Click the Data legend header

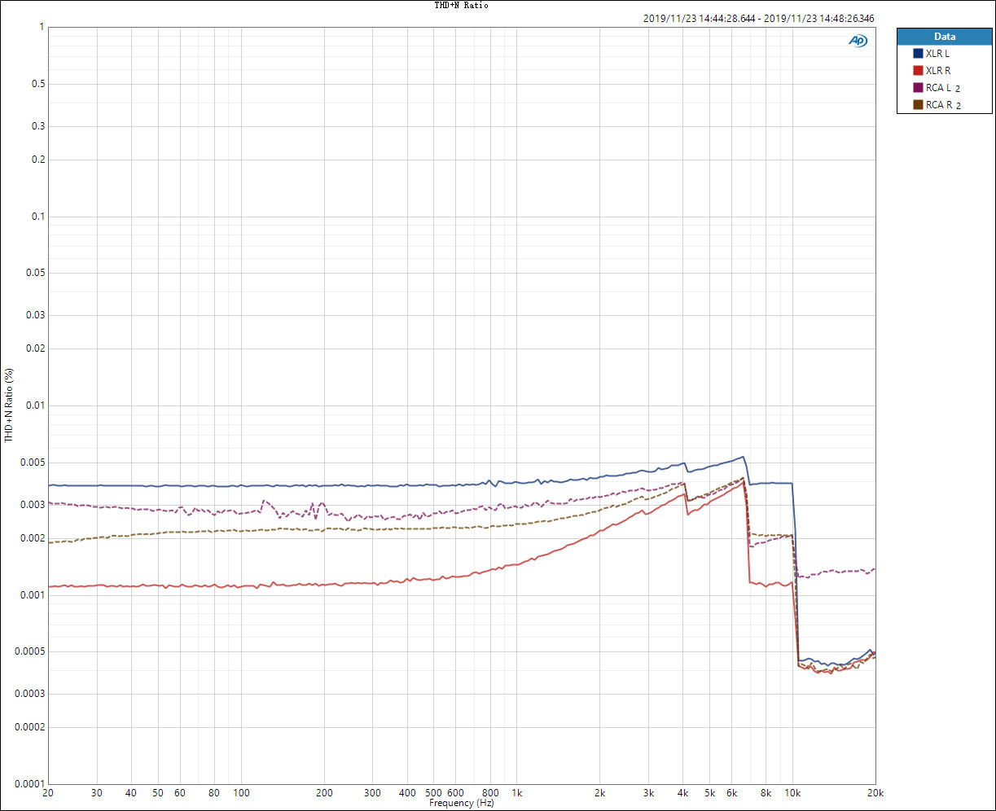(x=945, y=37)
